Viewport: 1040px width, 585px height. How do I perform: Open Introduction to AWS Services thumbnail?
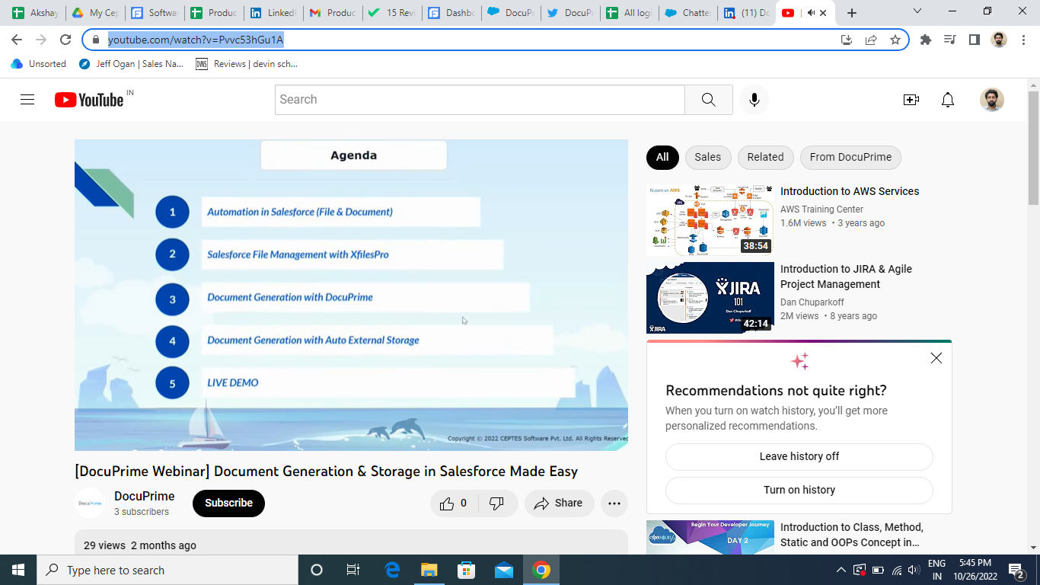(710, 219)
